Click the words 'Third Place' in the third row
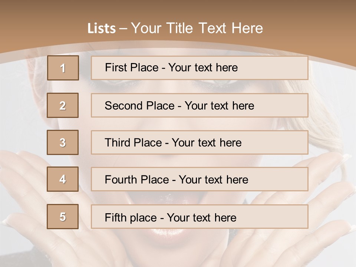 tap(133, 142)
